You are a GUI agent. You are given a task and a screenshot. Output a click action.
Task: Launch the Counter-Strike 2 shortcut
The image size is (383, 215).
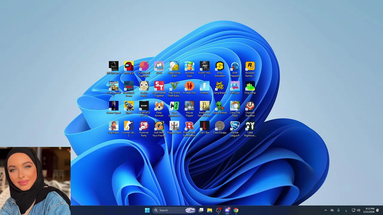tap(129, 129)
